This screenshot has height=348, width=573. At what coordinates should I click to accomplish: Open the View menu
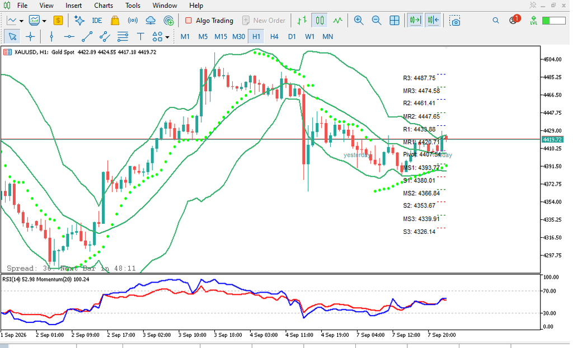tap(46, 6)
